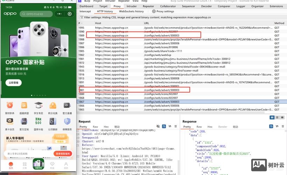
Task: Toggle hide non-printable chars icon in Request
Action: pyautogui.click(x=158, y=127)
